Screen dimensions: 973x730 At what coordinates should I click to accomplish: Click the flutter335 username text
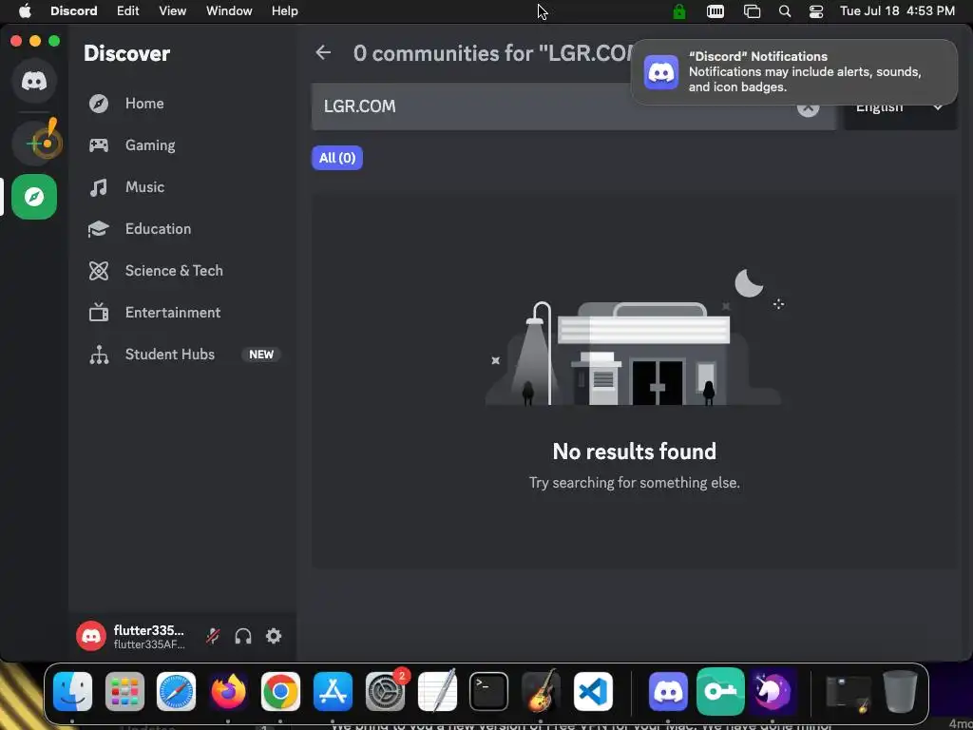[149, 631]
